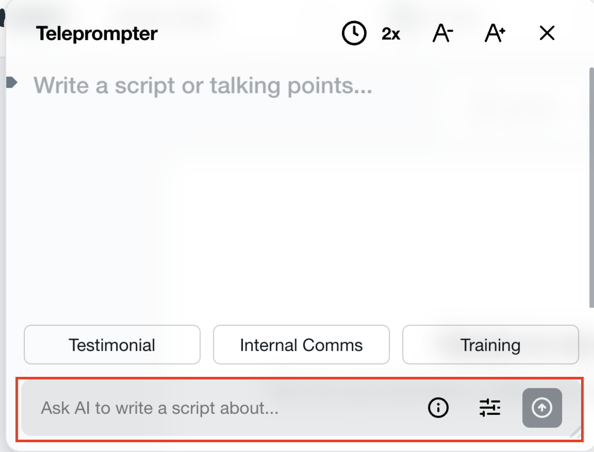The width and height of the screenshot is (594, 452).
Task: Change the 2x scroll speed setting
Action: [391, 34]
